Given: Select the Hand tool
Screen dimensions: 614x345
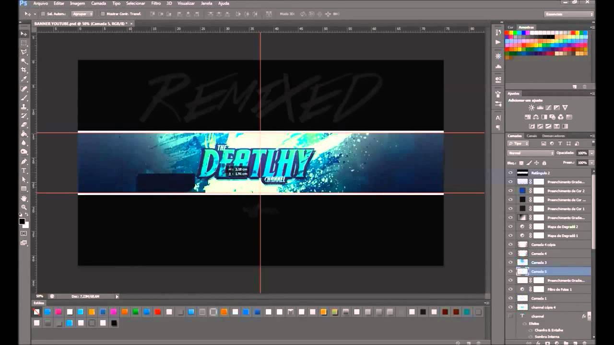Looking at the screenshot, I should (x=24, y=198).
